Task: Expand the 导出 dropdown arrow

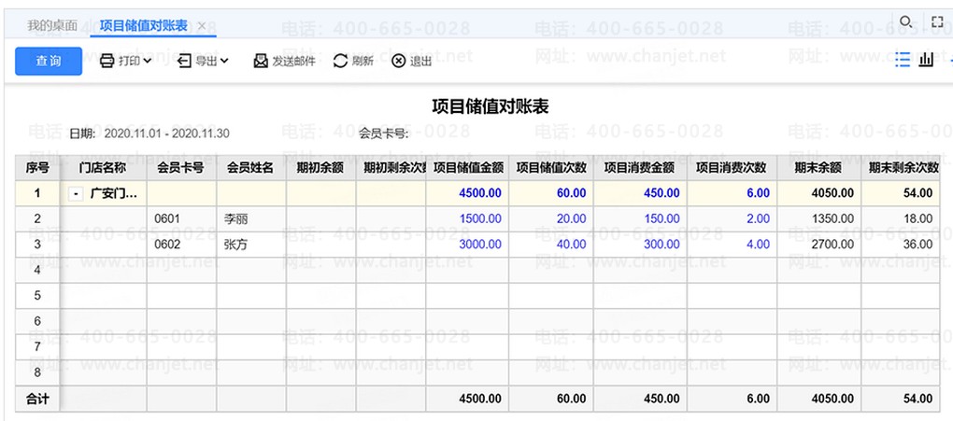Action: click(x=224, y=62)
